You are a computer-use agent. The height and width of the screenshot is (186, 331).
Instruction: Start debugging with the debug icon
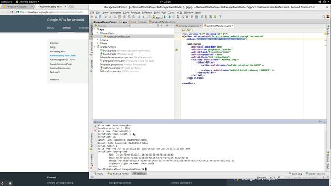pos(169,17)
